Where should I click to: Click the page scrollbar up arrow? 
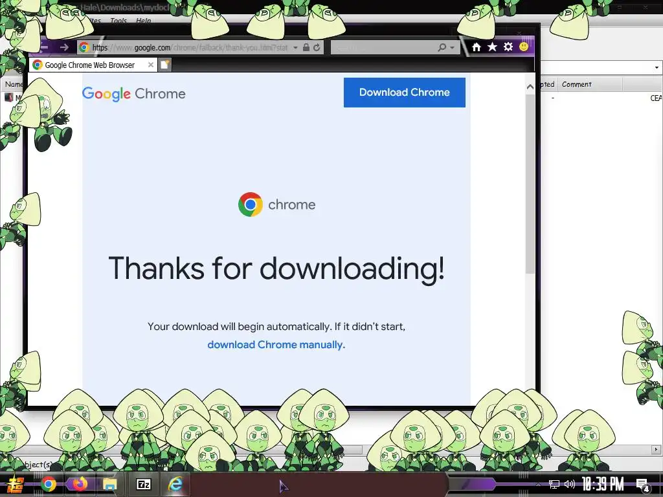point(530,87)
